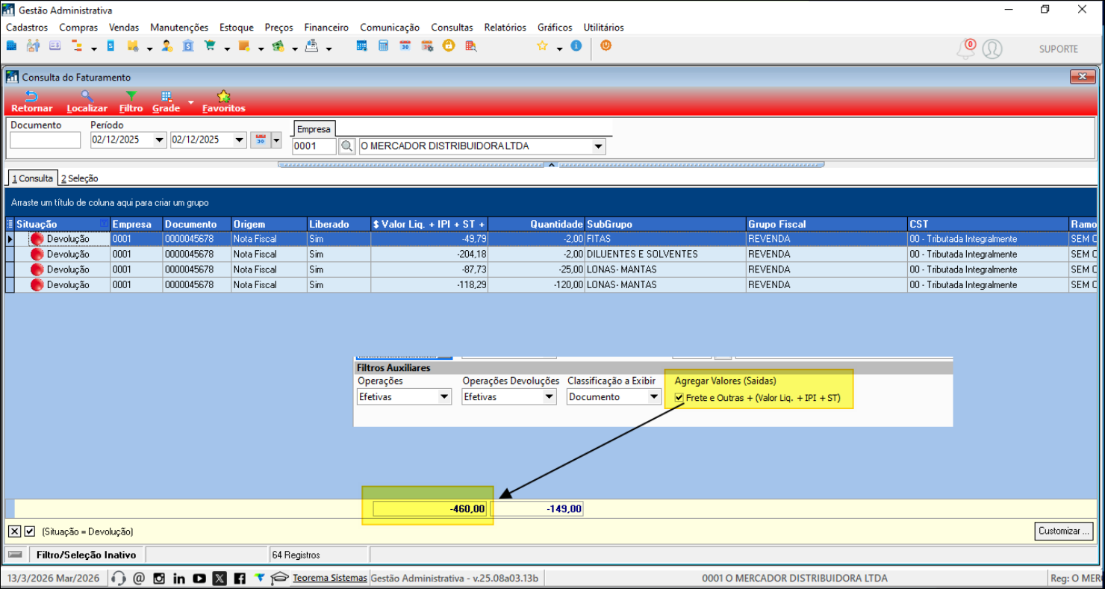Open the Classificação a Exibir dropdown
Viewport: 1105px width, 589px height.
coord(654,397)
